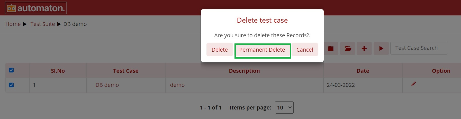The height and width of the screenshot is (119, 461).
Task: Sort by the Sl.No column header
Action: point(58,71)
